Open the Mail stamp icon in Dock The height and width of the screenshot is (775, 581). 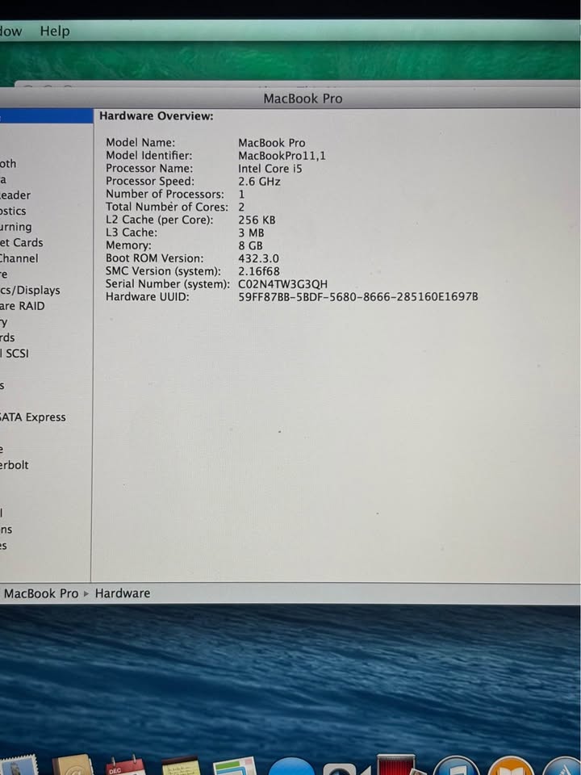[x=18, y=765]
